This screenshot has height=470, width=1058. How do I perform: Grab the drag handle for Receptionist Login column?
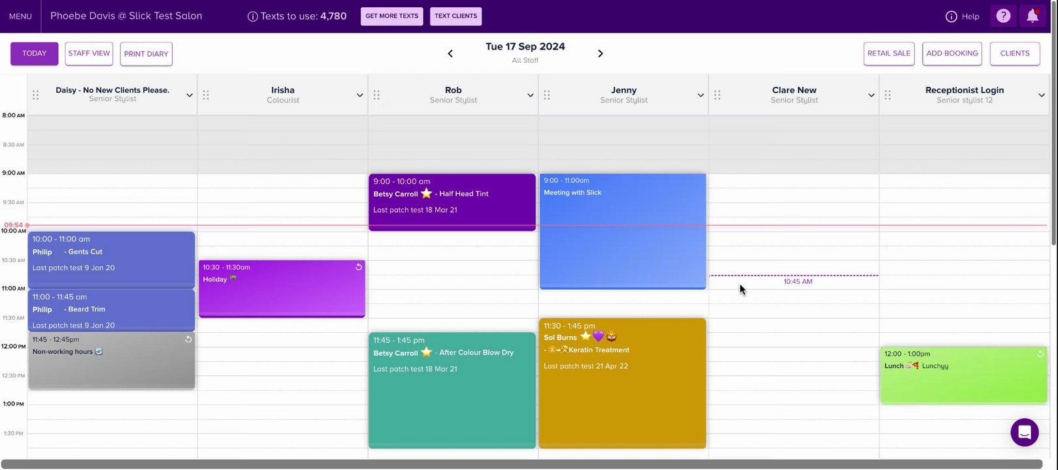[x=887, y=95]
